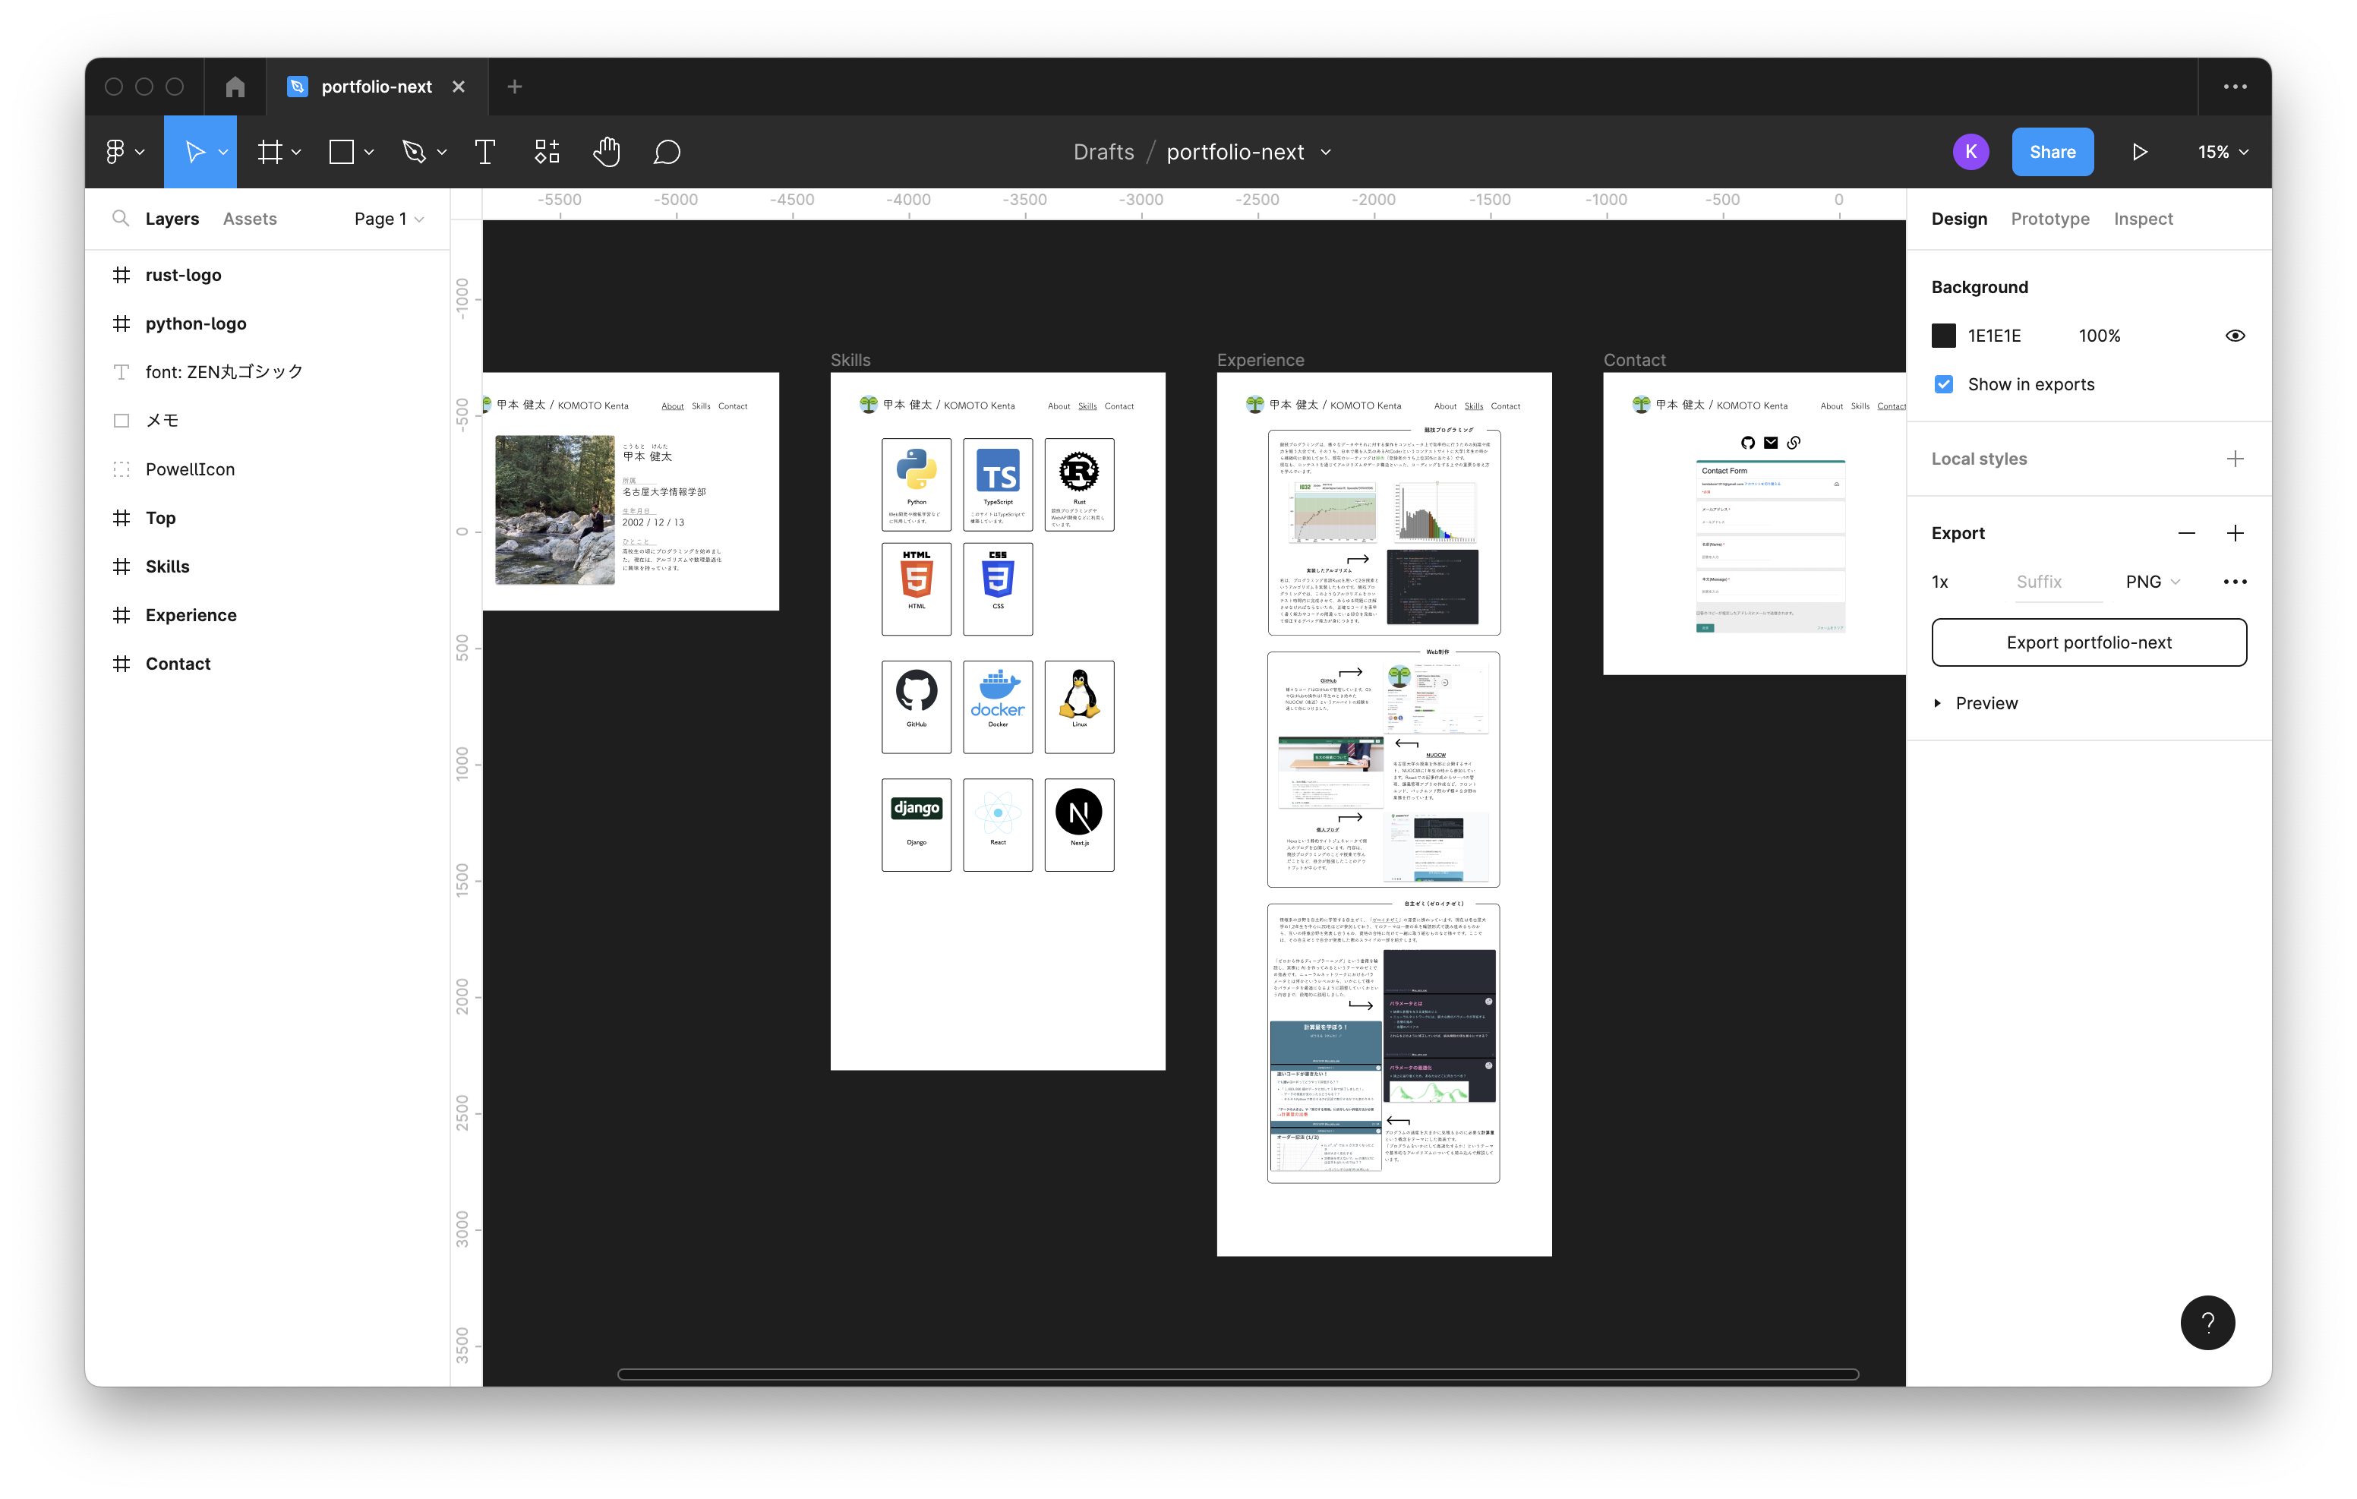The width and height of the screenshot is (2357, 1499).
Task: Open the Resources components tool
Action: click(546, 152)
